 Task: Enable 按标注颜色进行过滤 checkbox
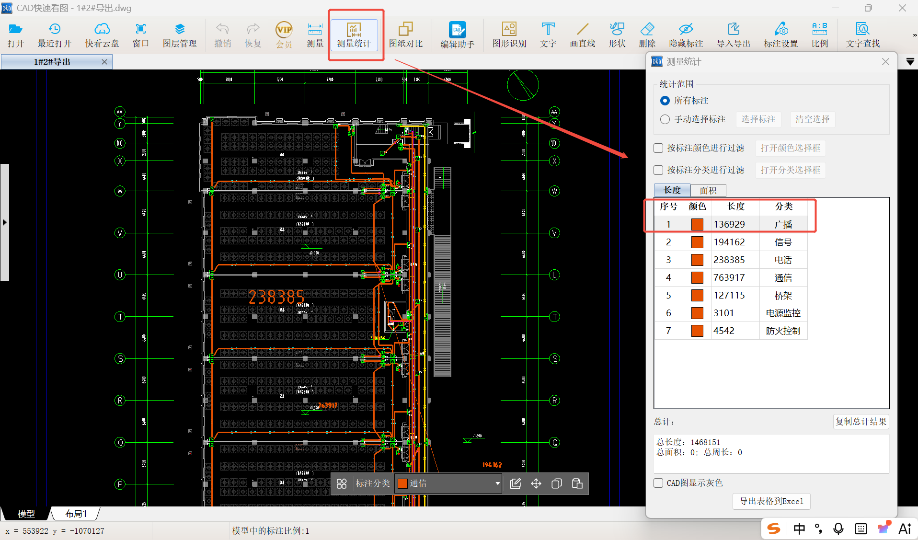point(659,148)
